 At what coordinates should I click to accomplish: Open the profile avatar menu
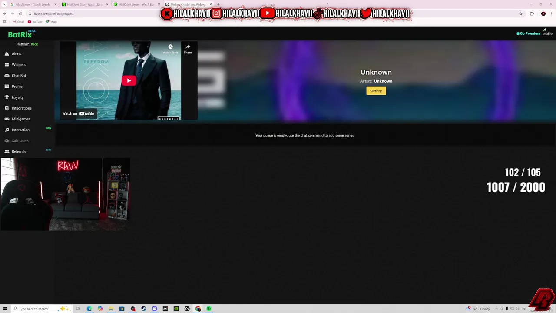pyautogui.click(x=547, y=32)
